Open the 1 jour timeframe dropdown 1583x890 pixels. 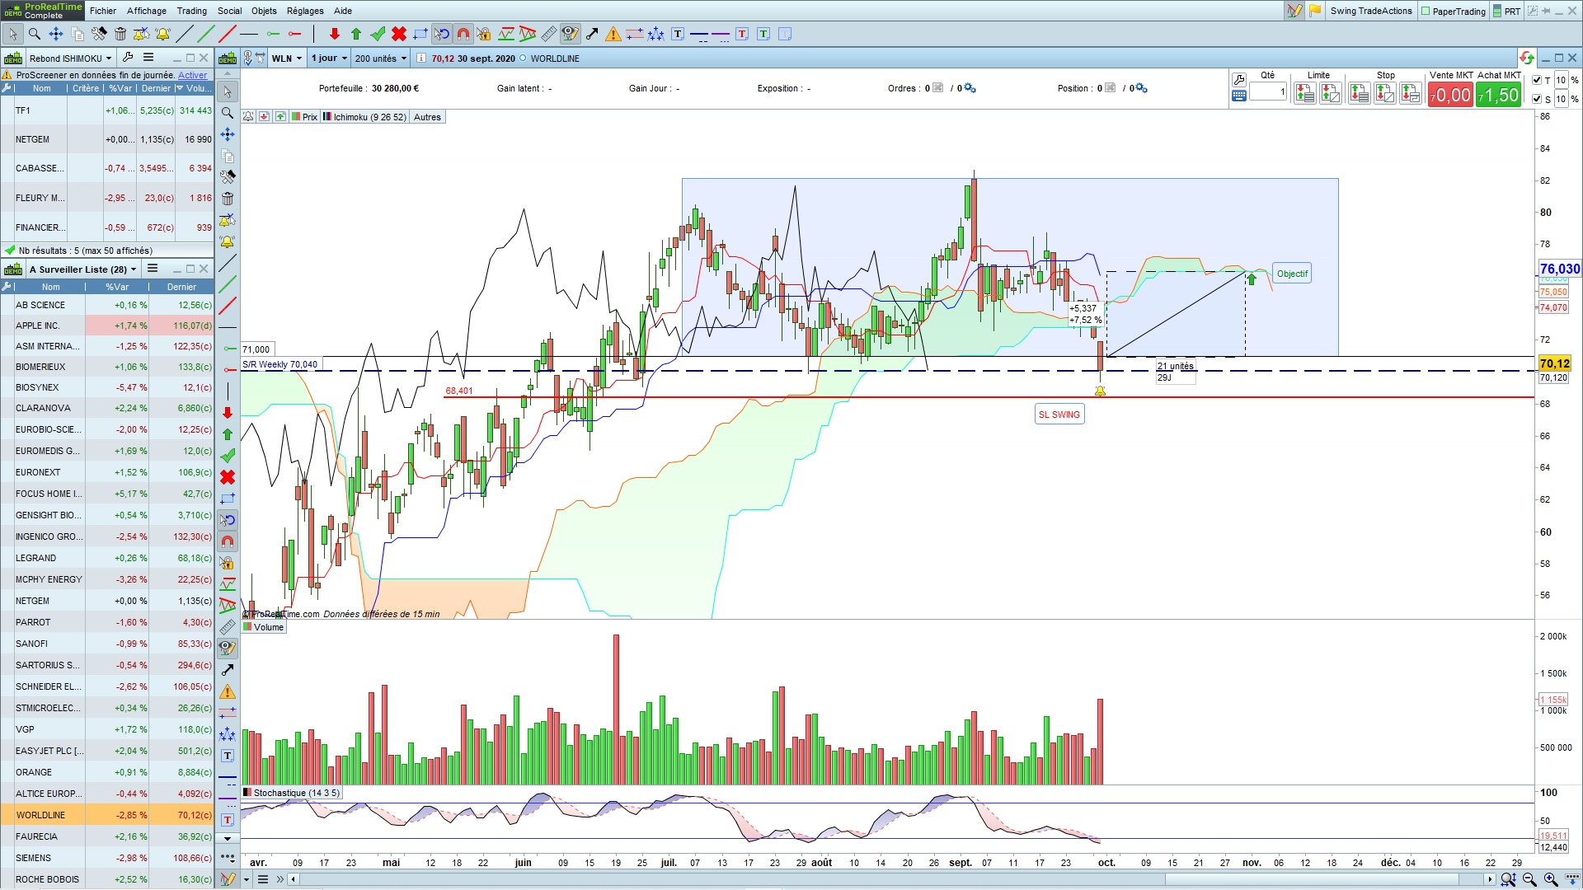click(329, 59)
